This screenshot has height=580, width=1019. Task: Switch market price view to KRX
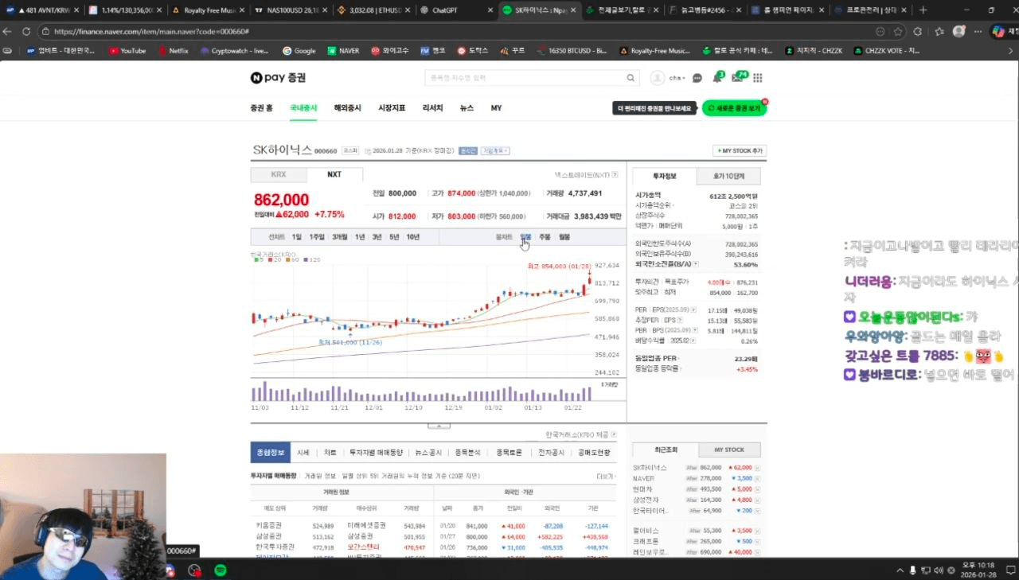tap(278, 174)
